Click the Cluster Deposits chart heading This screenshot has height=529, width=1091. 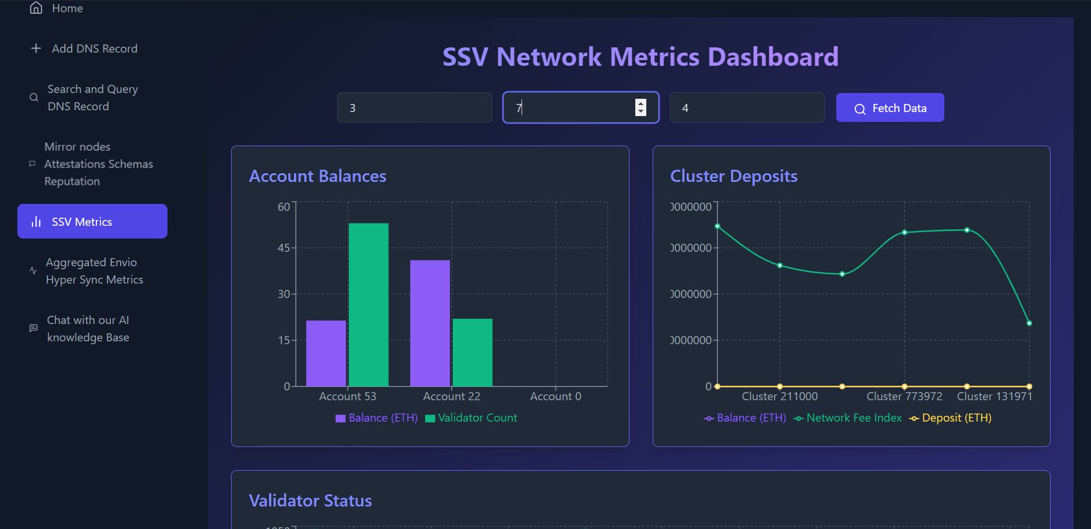(733, 176)
